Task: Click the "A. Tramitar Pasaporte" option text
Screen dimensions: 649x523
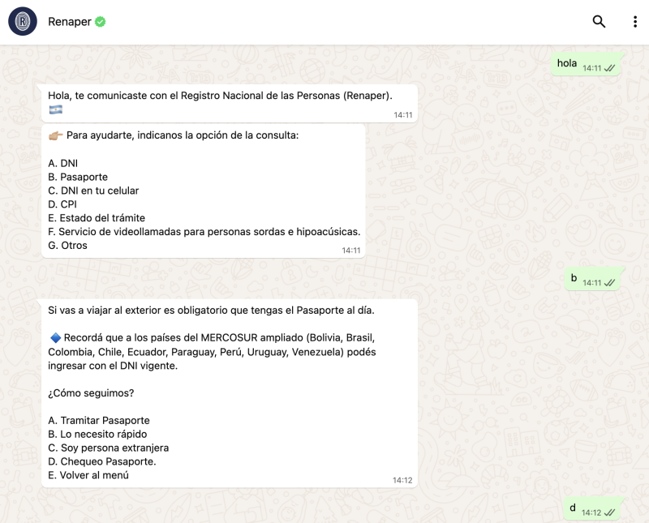Action: [x=99, y=421]
